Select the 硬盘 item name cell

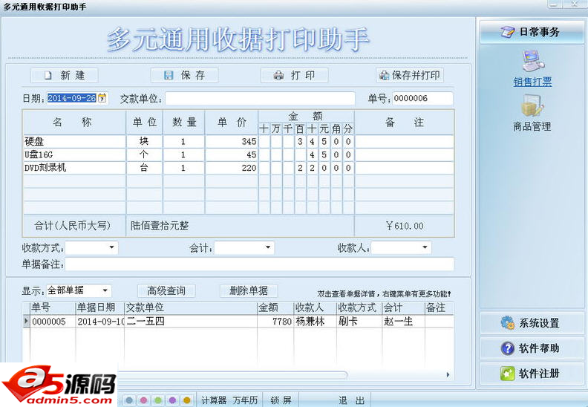(x=74, y=141)
